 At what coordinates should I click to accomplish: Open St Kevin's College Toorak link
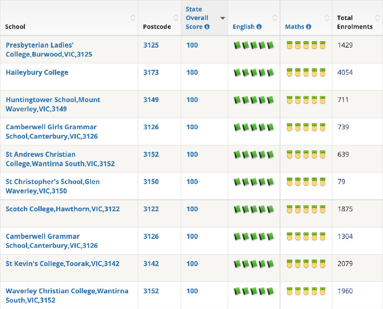(63, 264)
